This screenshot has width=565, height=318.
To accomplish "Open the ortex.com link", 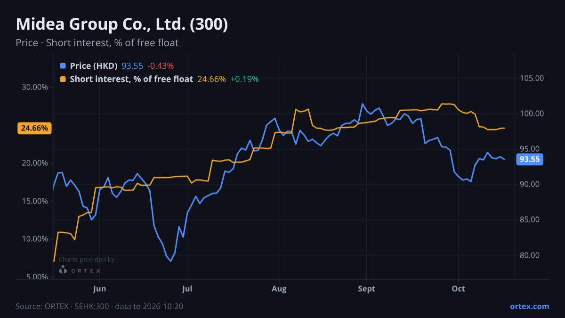I will pos(529,306).
